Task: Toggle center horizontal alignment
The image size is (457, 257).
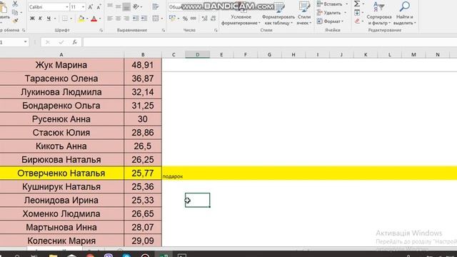Action: click(118, 19)
